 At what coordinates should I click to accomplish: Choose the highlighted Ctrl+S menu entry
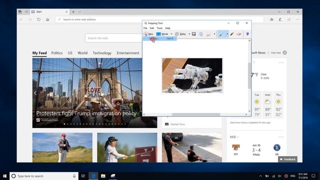[x=160, y=38]
